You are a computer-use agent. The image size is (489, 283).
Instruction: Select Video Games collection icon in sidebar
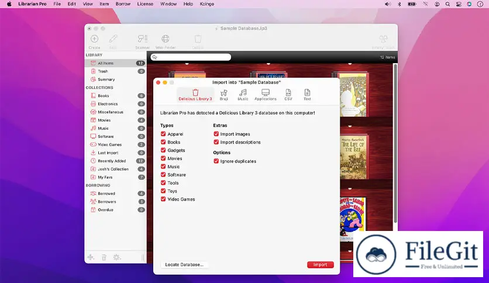pos(93,144)
